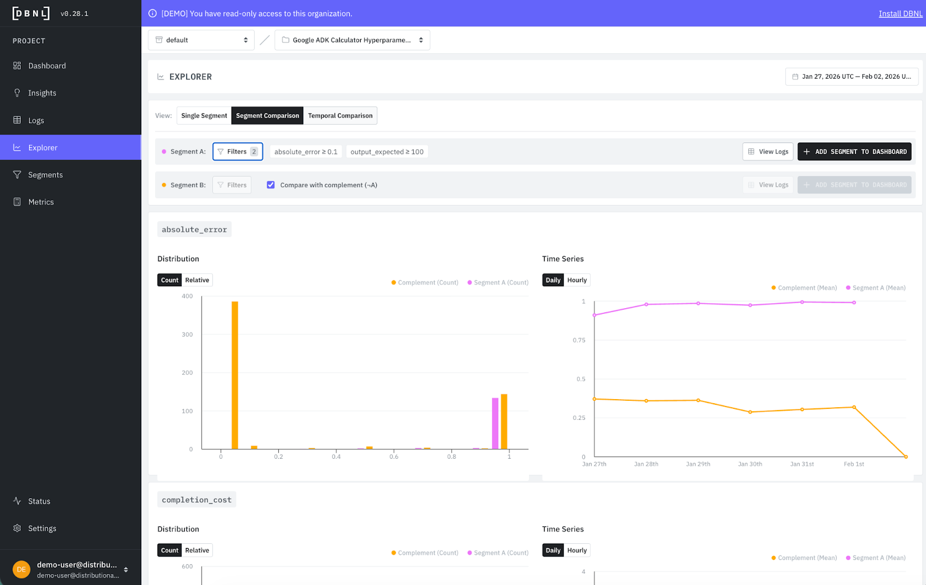926x585 pixels.
Task: Select Relative for completion_cost distribution
Action: tap(197, 550)
